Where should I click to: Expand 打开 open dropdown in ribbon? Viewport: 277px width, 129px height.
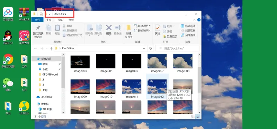click(x=169, y=26)
